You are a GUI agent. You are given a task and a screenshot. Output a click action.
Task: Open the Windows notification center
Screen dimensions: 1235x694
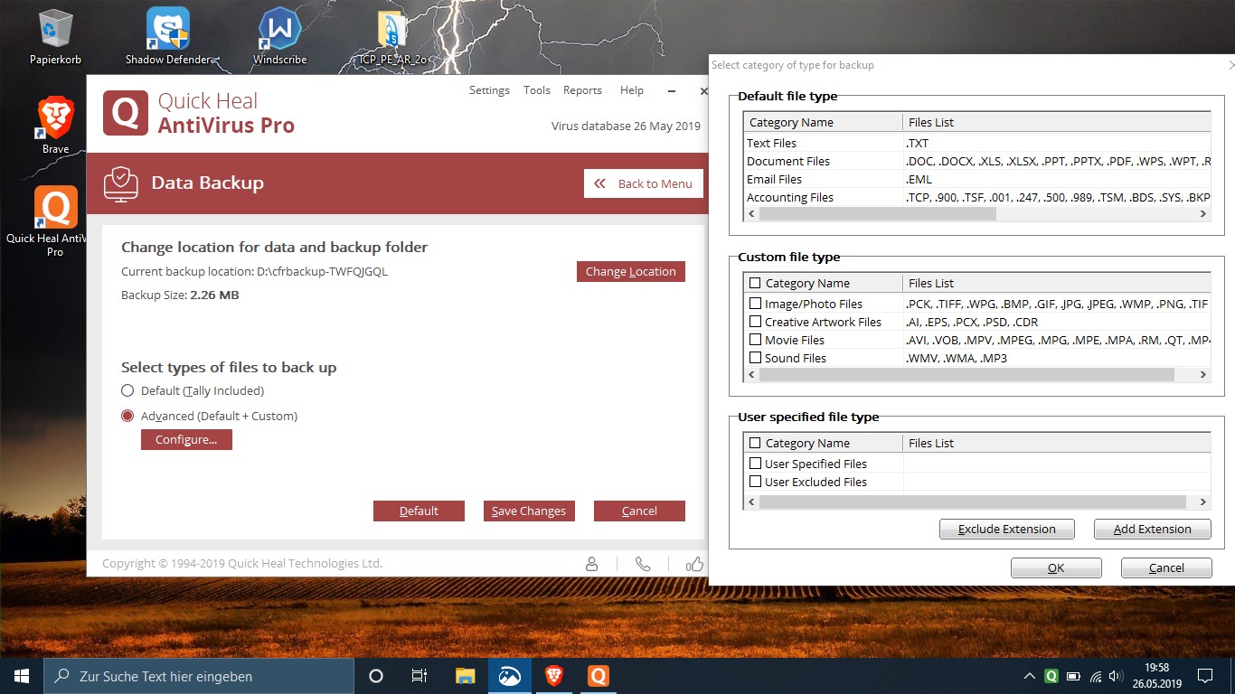[x=1204, y=676]
